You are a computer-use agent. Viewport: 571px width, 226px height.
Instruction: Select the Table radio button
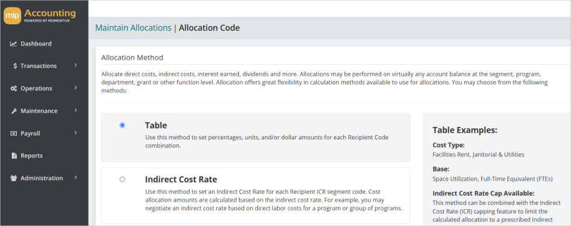[122, 125]
